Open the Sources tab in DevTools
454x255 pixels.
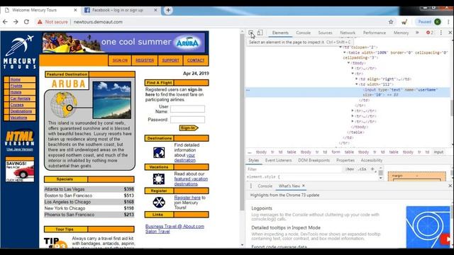tap(325, 33)
